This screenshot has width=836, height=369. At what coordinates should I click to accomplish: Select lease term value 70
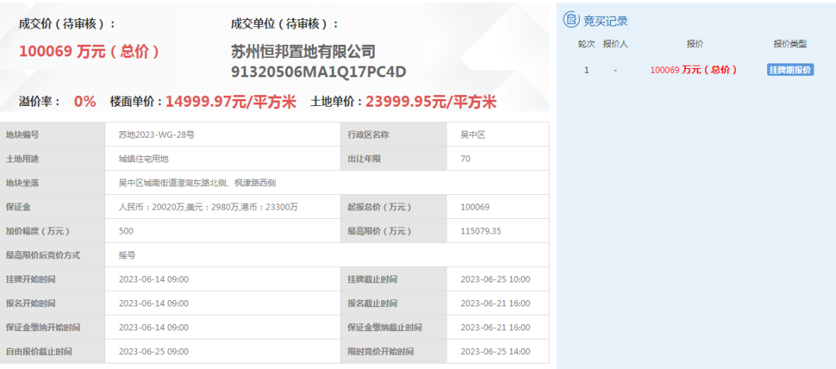(465, 159)
